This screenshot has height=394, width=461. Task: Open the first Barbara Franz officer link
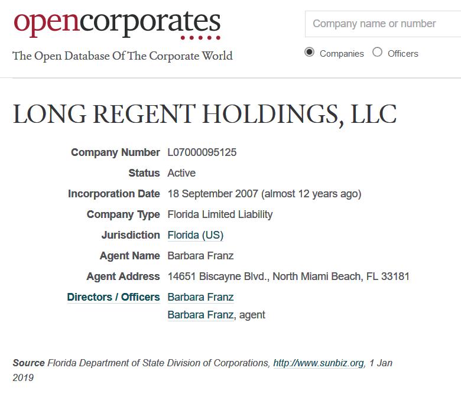pos(200,297)
